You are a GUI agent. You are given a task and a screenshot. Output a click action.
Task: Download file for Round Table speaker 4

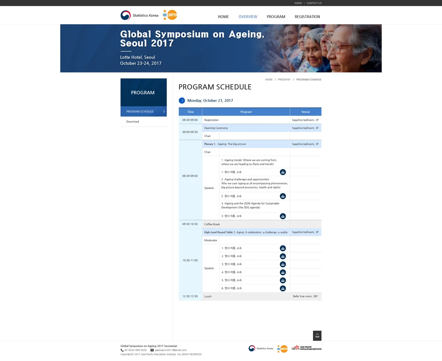(x=283, y=272)
